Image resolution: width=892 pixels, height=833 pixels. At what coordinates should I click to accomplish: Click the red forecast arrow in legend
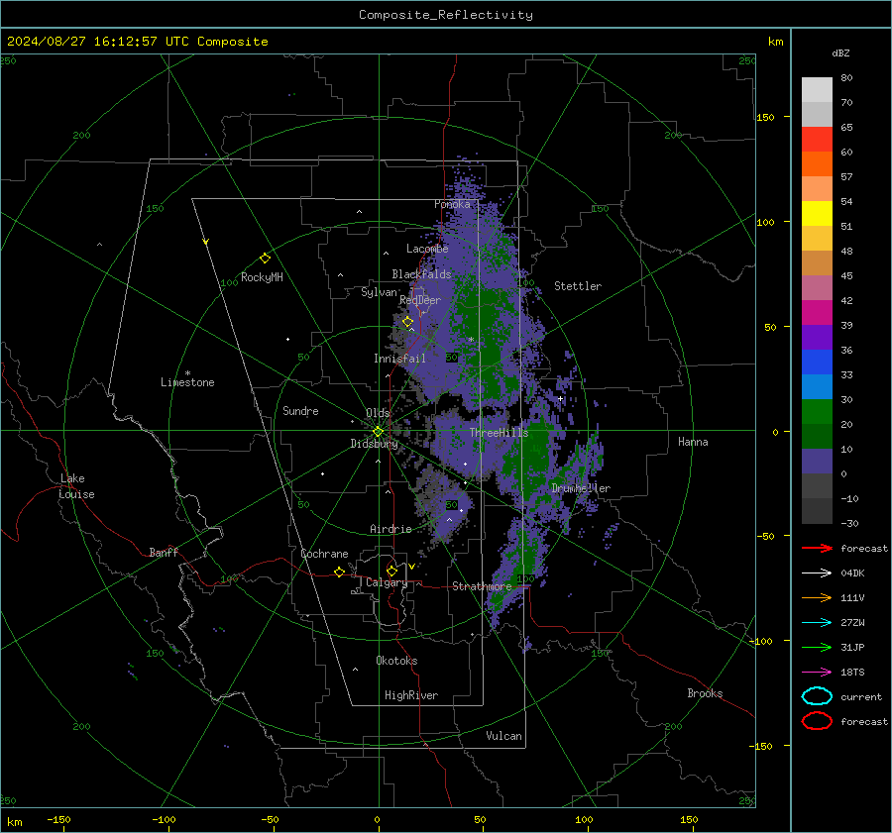pos(817,548)
